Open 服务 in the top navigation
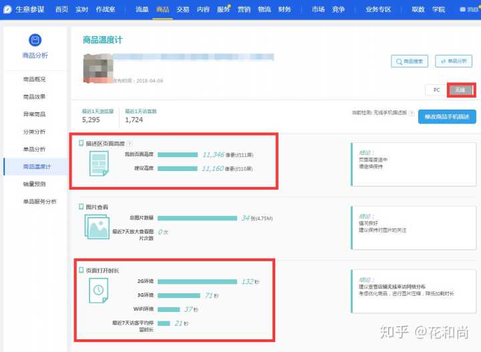Image resolution: width=481 pixels, height=352 pixels. pos(223,9)
